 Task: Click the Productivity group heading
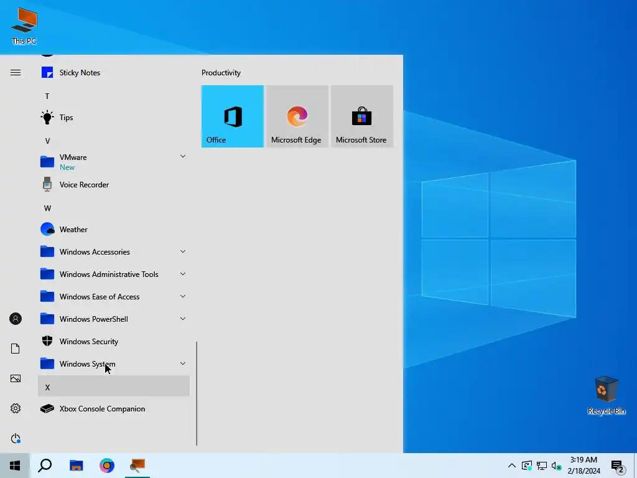pos(221,73)
